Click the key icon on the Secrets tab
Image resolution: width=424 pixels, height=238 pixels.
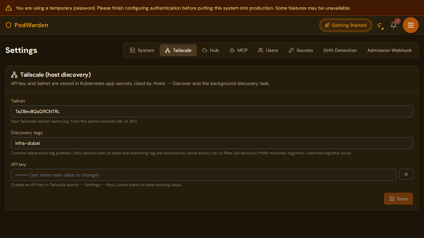pyautogui.click(x=291, y=50)
